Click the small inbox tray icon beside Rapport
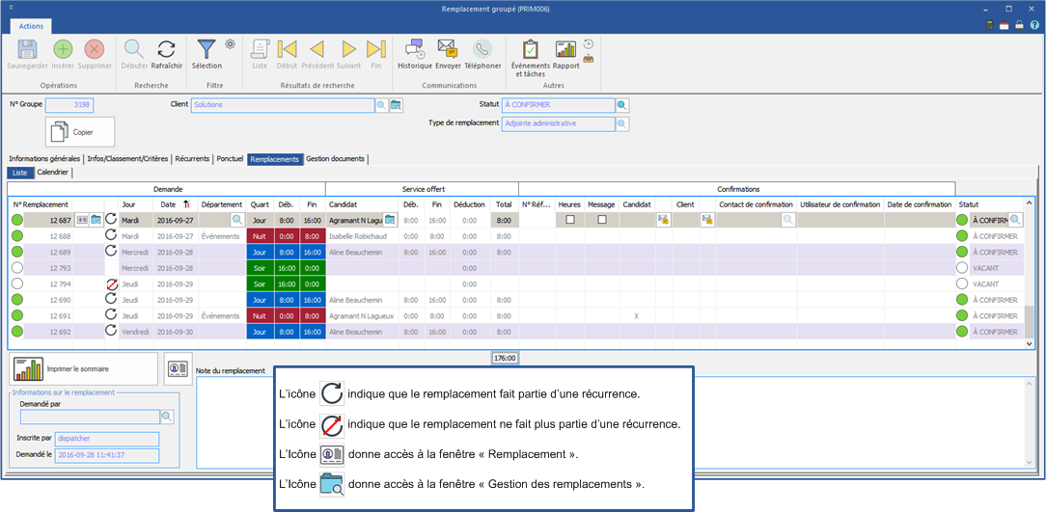 (x=589, y=58)
